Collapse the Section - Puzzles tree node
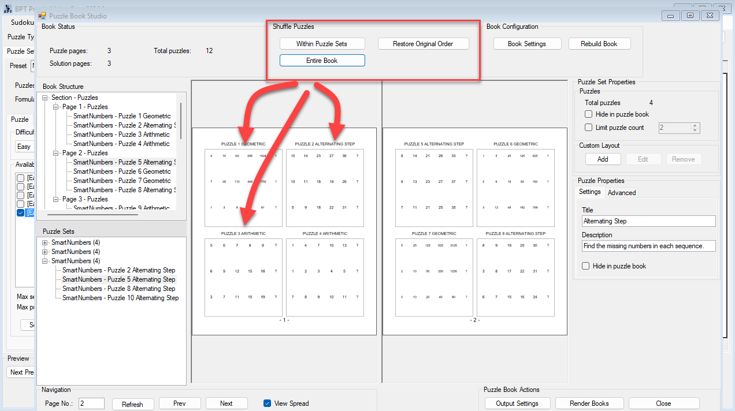This screenshot has height=411, width=735. pos(45,98)
